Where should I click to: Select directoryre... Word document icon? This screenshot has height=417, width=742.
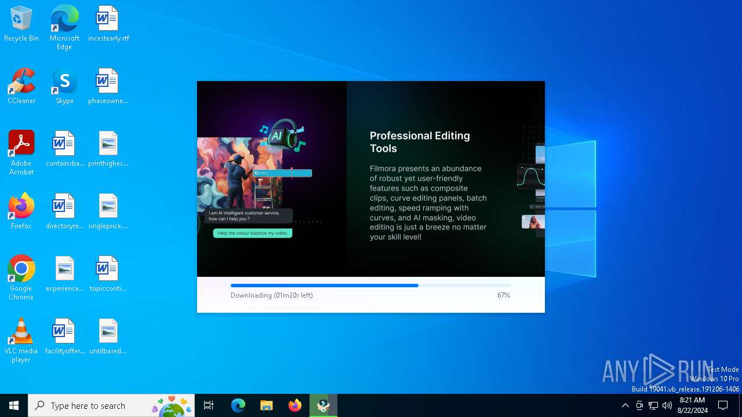tap(64, 212)
